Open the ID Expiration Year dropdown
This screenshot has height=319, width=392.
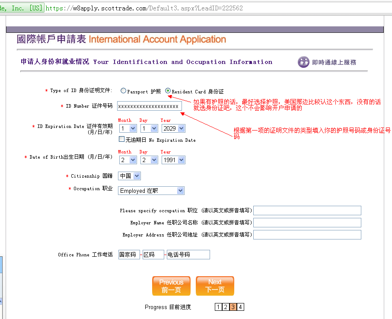click(173, 128)
